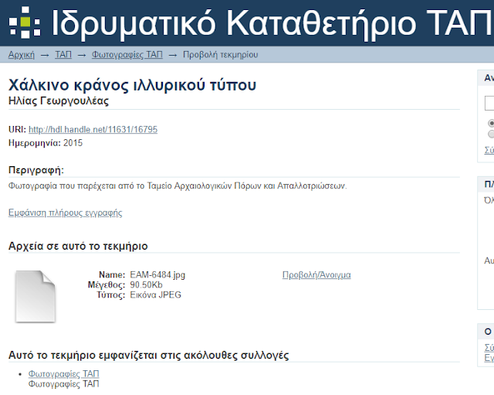Select the second search scope radio button

tap(491, 134)
